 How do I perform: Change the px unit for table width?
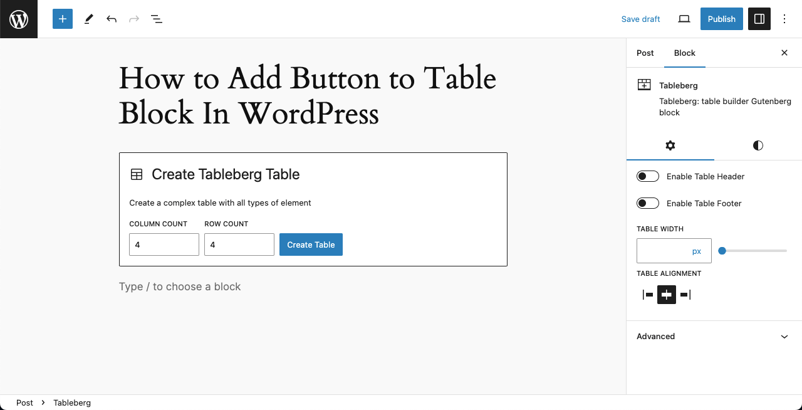[x=697, y=251]
